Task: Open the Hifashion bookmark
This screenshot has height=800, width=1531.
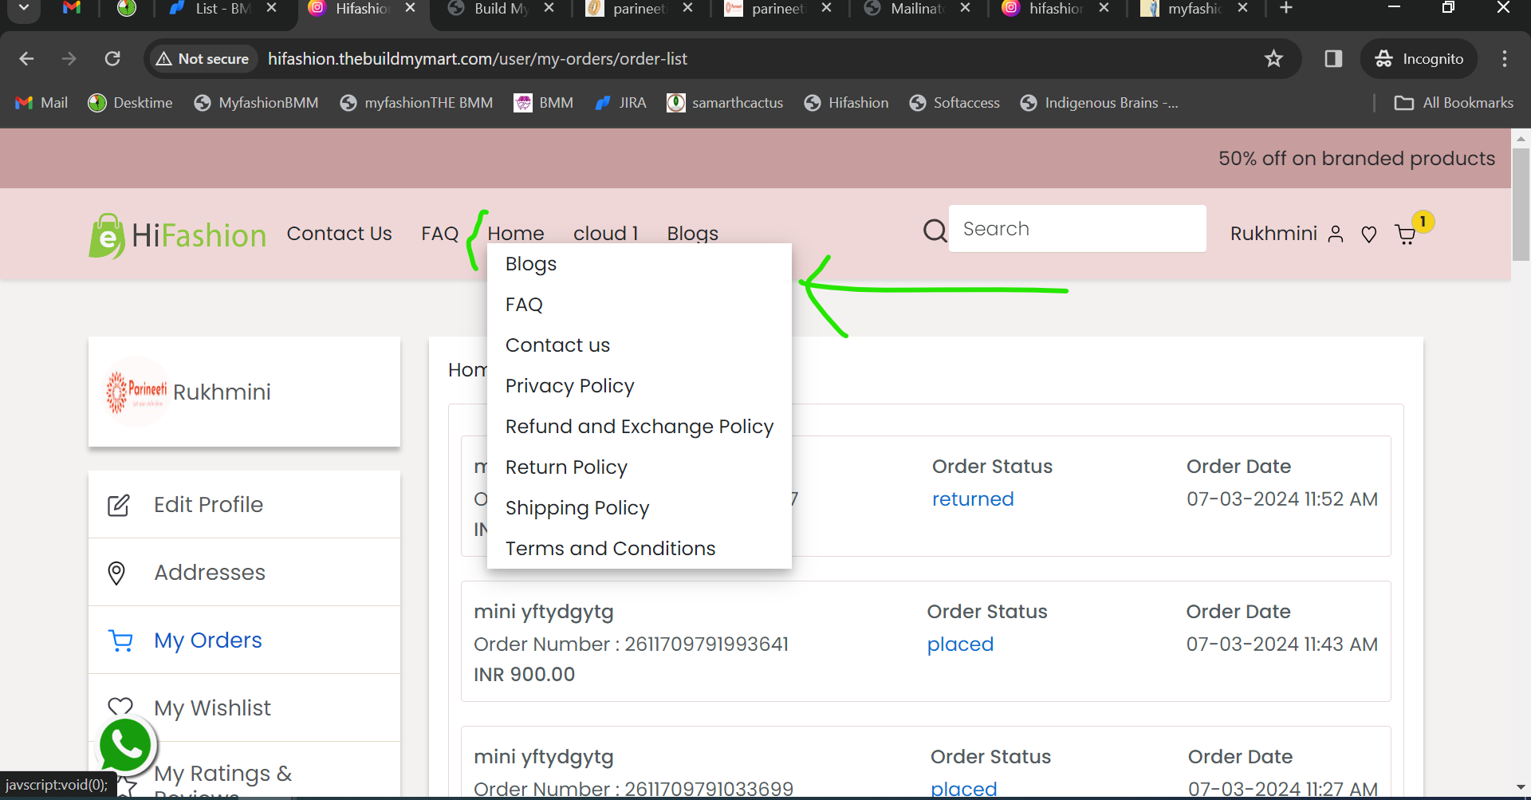Action: point(846,103)
